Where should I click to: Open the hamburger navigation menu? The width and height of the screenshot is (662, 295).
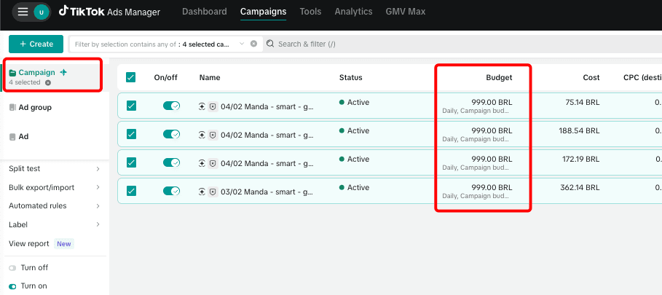click(x=23, y=12)
